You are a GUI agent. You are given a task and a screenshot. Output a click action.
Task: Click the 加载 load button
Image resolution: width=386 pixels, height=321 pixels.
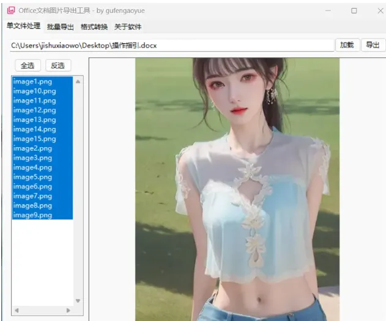coord(347,45)
